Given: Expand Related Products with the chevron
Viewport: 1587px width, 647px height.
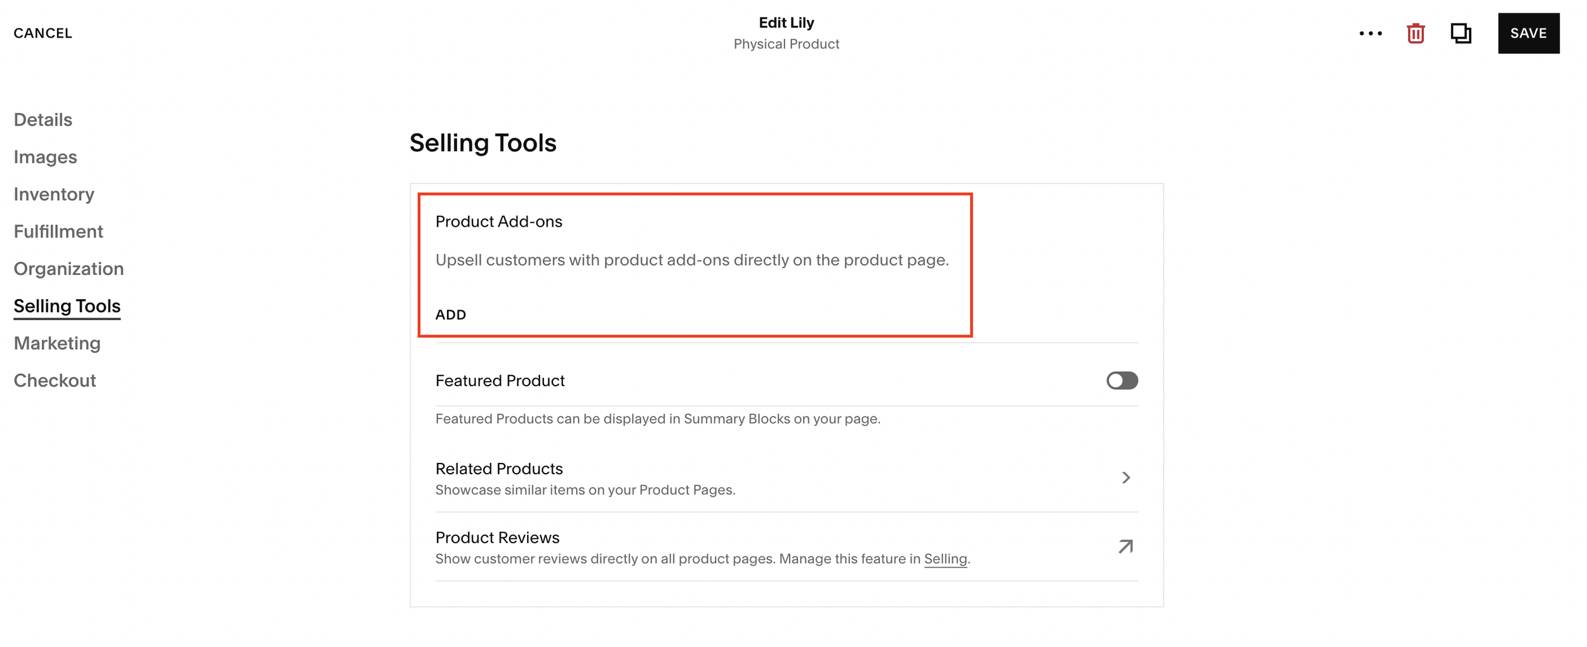Looking at the screenshot, I should click(1126, 477).
